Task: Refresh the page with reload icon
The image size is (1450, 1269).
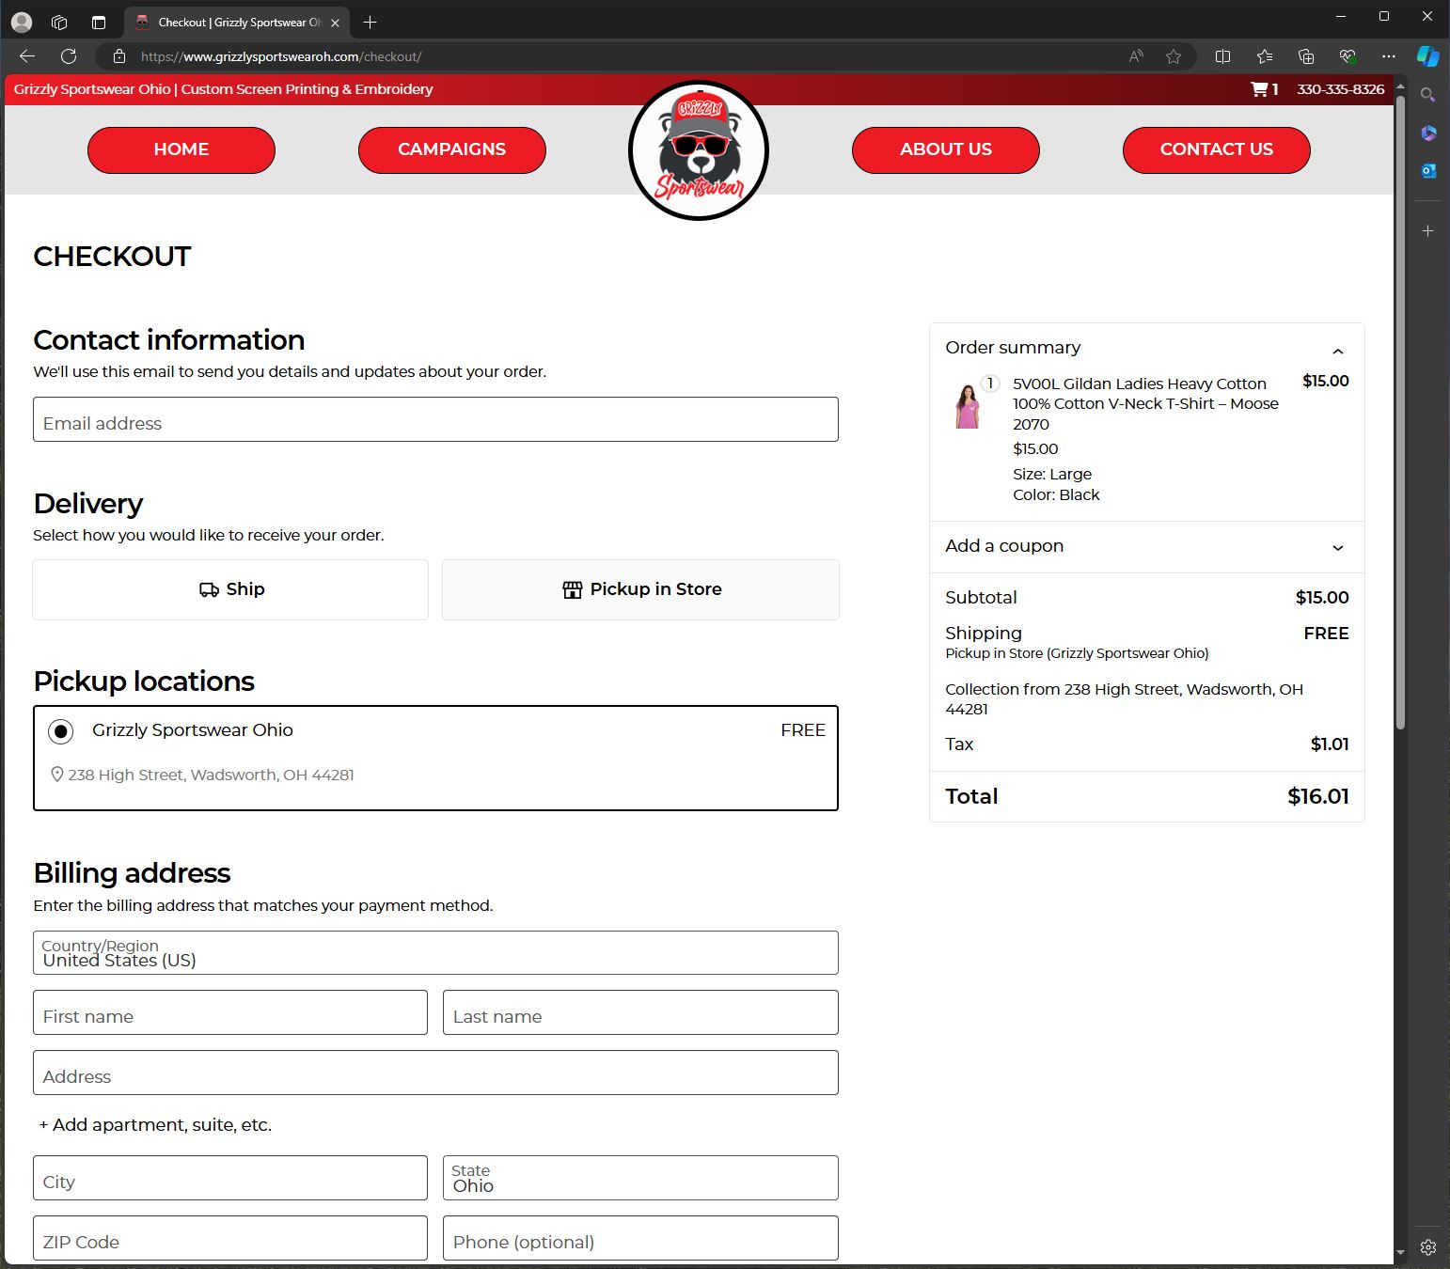Action: point(69,56)
